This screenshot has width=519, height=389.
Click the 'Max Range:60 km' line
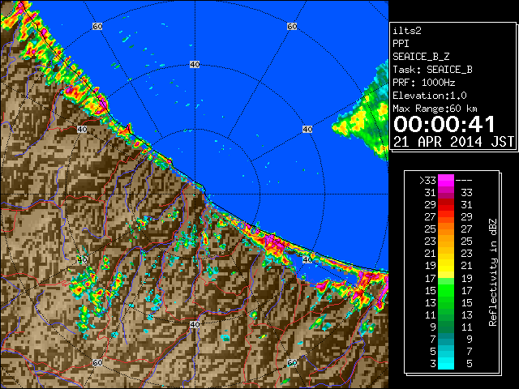tap(435, 109)
